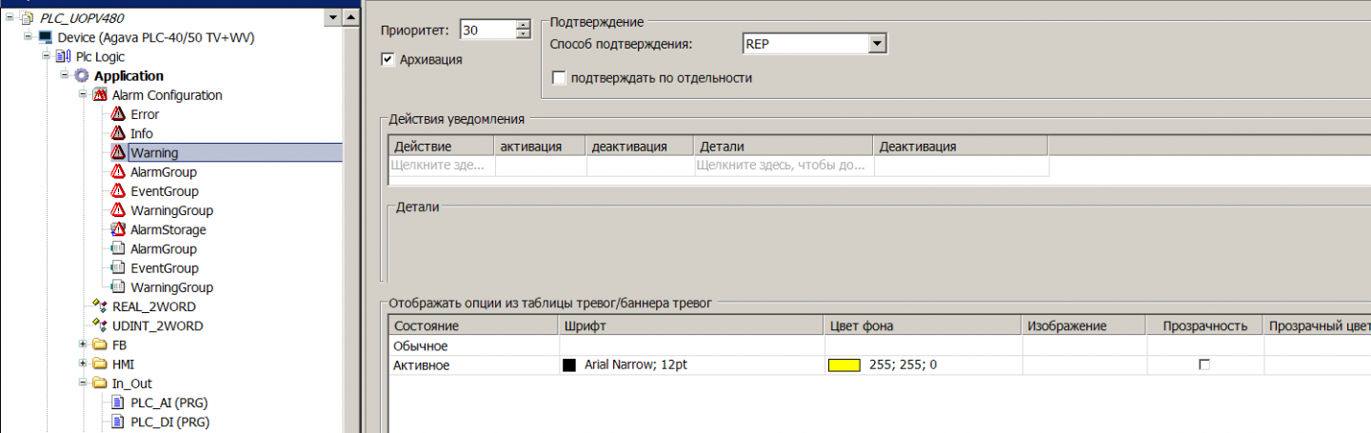
Task: Select the AlarmStorage icon in tree
Action: pos(118,229)
